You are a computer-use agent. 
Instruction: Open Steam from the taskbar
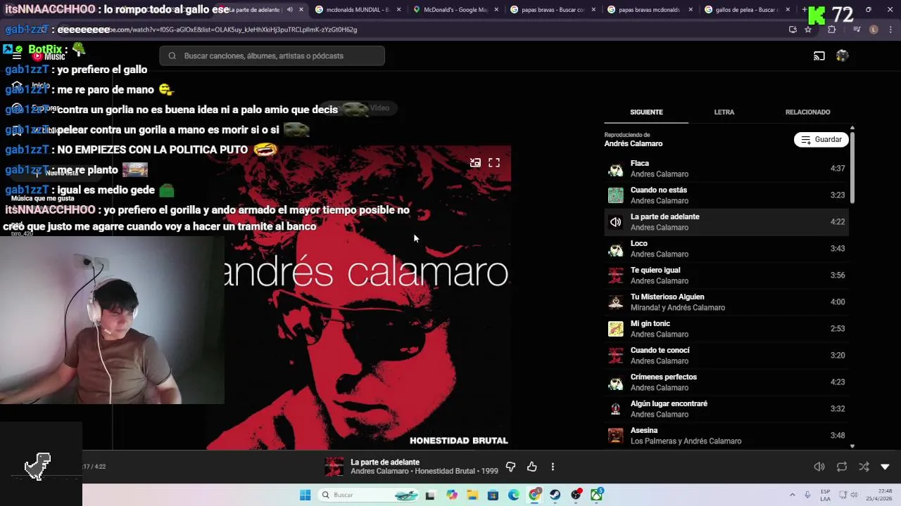(x=555, y=495)
